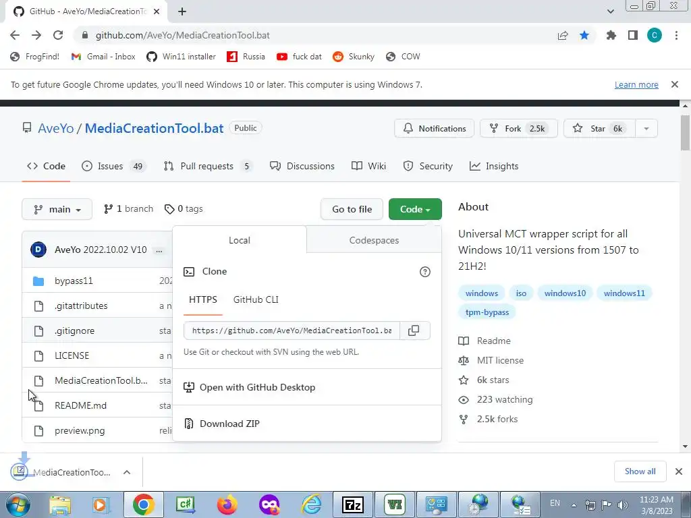
Task: Bookmark star icon in the address bar
Action: [584, 35]
